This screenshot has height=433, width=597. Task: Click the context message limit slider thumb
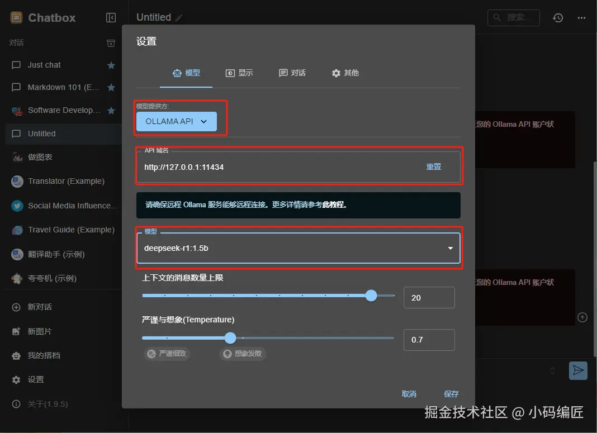click(371, 296)
